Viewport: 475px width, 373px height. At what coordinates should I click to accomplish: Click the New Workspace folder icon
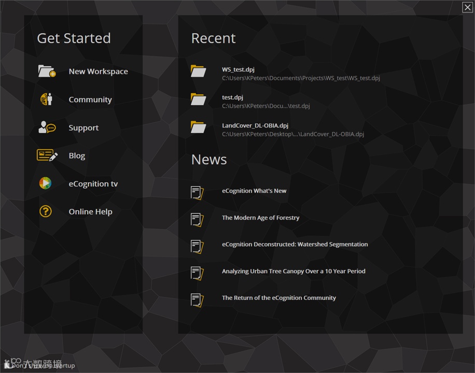pos(47,71)
